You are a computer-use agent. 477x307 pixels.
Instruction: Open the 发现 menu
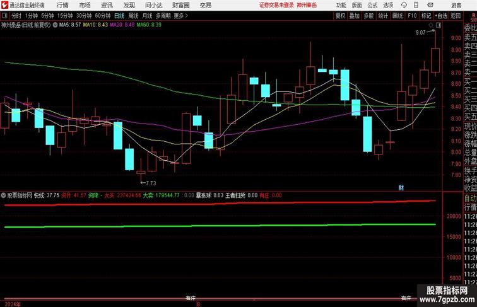129,5
